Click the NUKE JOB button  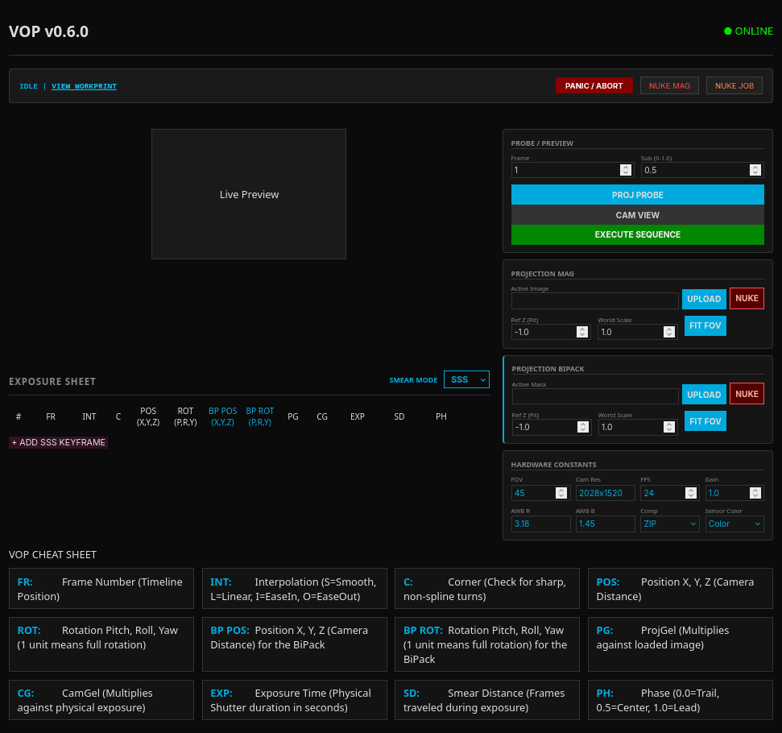pyautogui.click(x=734, y=86)
